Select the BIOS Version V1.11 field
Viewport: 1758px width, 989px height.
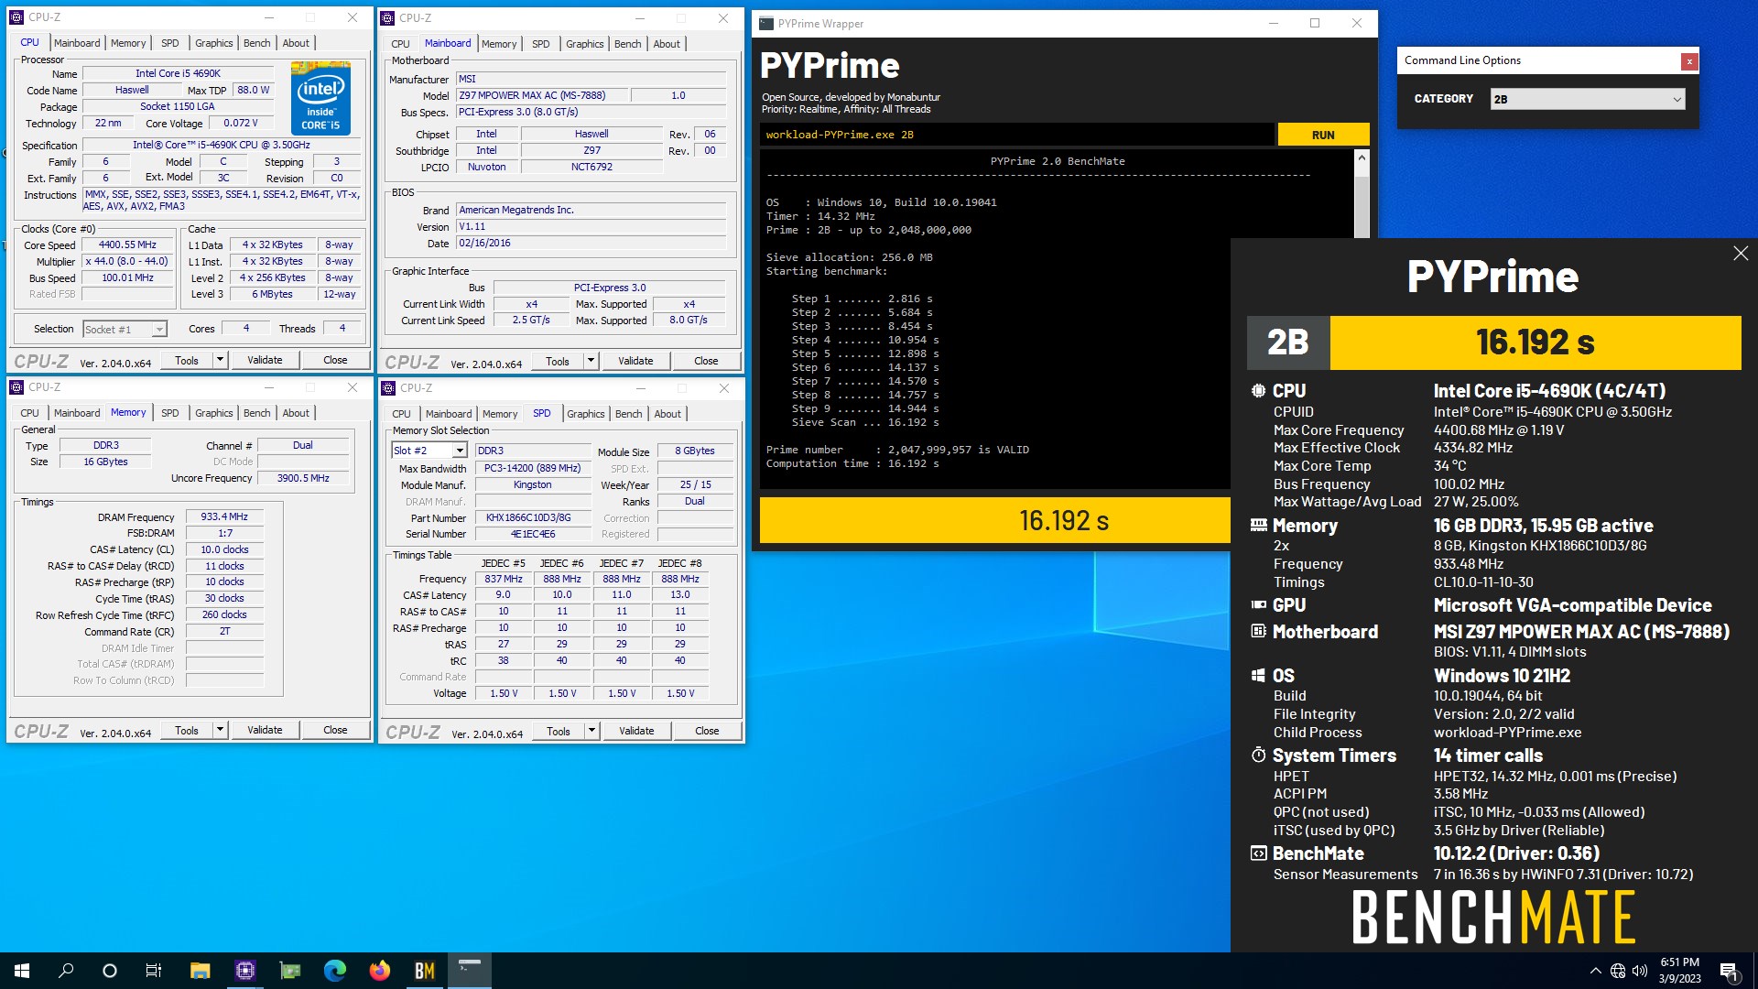(x=591, y=226)
